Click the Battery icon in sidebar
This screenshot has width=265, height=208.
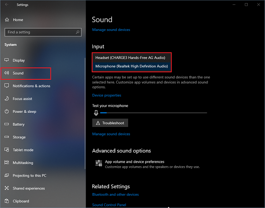(7, 124)
